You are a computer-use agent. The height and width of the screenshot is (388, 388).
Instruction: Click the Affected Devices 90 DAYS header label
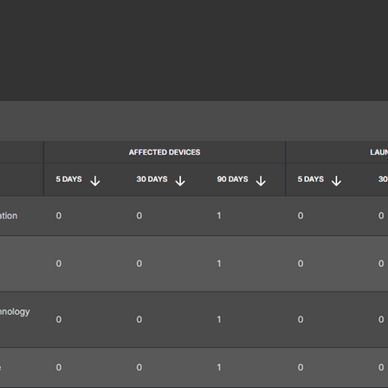[233, 179]
